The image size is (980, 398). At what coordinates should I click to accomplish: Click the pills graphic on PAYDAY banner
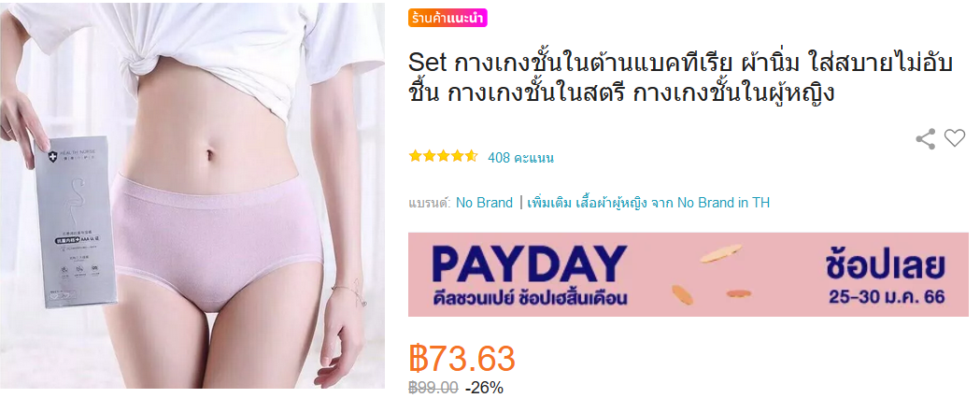pos(713,275)
